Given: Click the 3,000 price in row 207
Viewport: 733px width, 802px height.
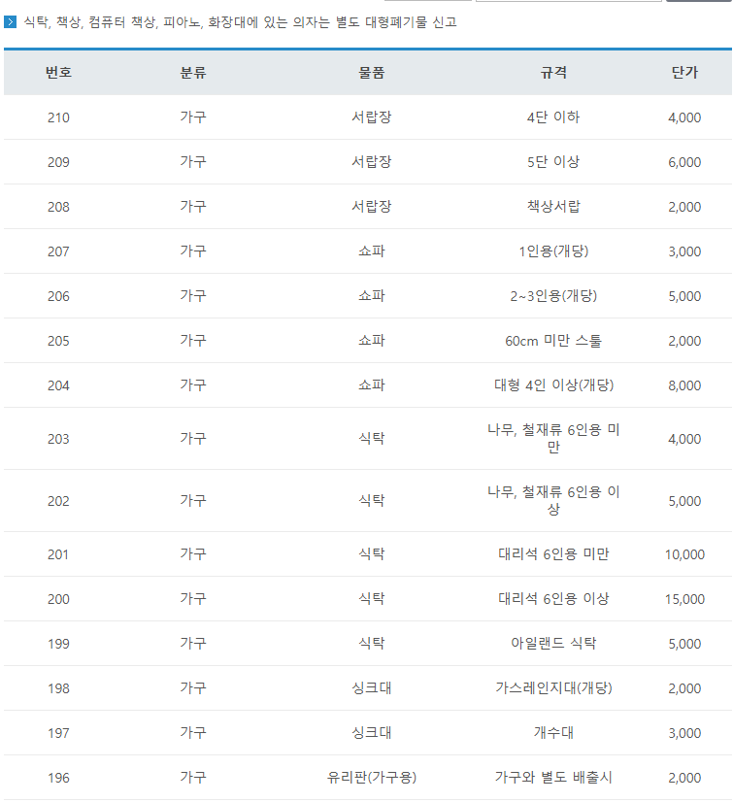Looking at the screenshot, I should click(x=684, y=251).
